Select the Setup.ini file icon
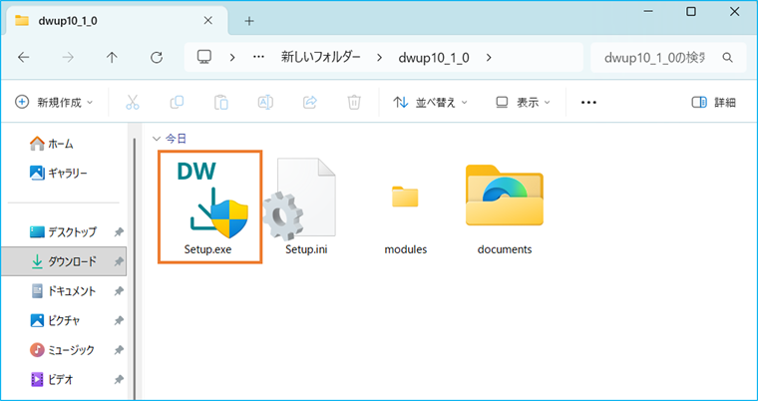Image resolution: width=758 pixels, height=401 pixels. tap(300, 199)
